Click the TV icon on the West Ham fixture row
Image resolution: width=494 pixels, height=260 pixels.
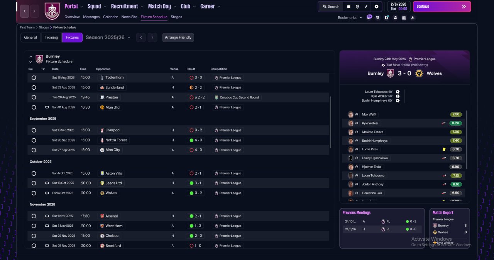[47, 226]
